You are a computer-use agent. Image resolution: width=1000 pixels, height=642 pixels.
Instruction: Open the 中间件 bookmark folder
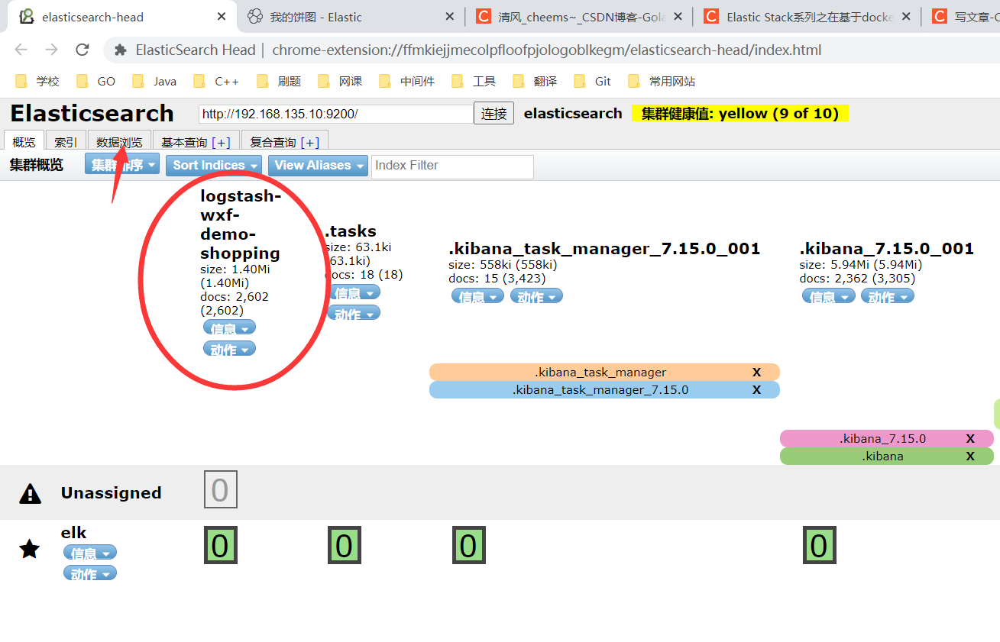pyautogui.click(x=407, y=81)
